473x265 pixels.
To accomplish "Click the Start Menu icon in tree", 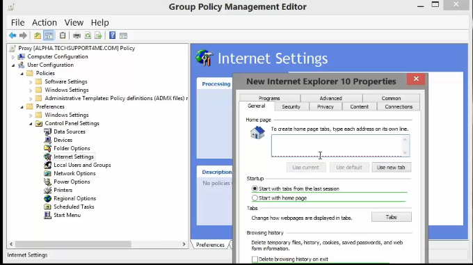I will (x=48, y=215).
